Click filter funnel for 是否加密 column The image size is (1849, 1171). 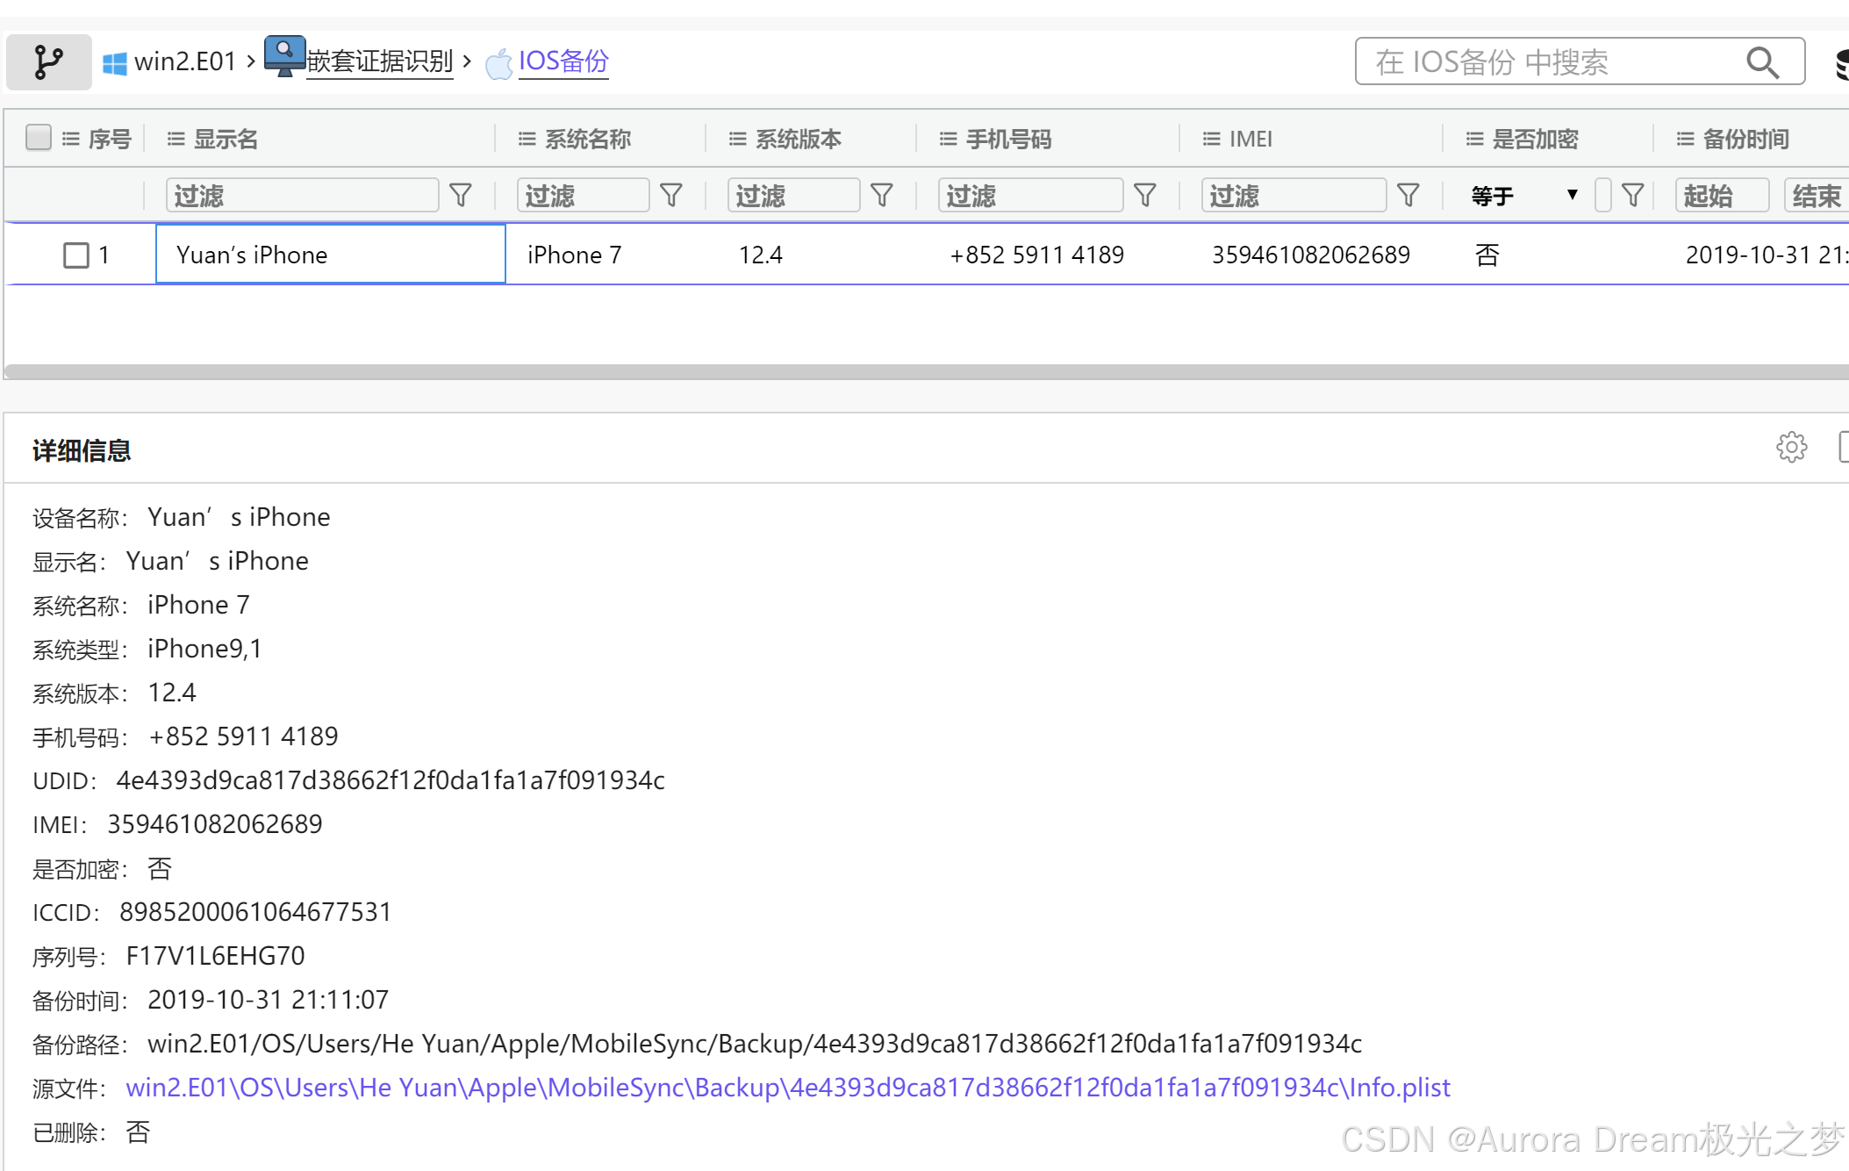point(1632,195)
